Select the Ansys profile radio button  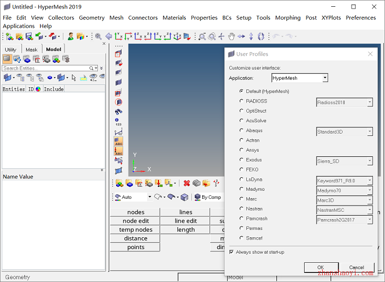coord(241,150)
